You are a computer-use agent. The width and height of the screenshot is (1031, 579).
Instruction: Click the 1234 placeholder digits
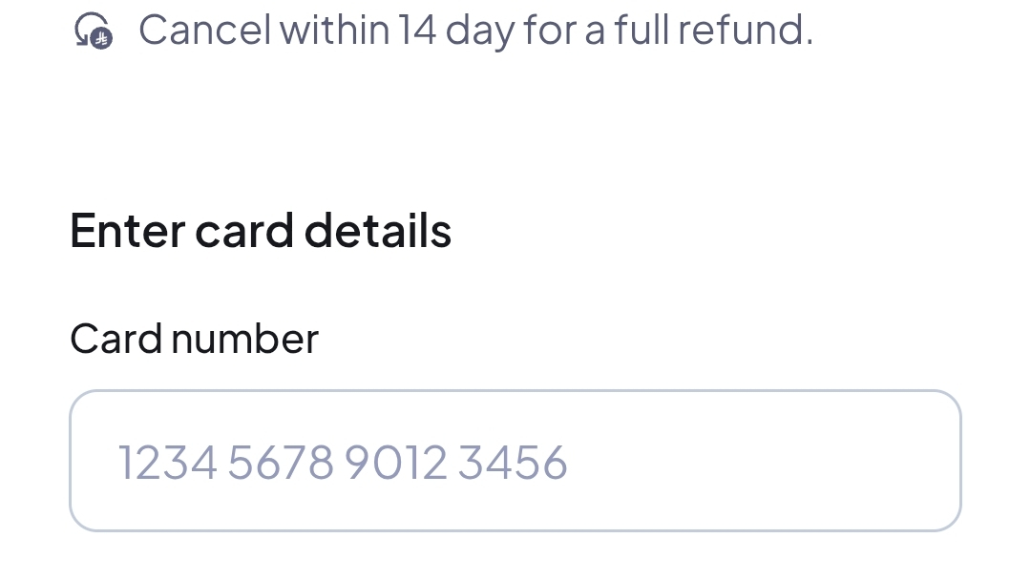166,462
